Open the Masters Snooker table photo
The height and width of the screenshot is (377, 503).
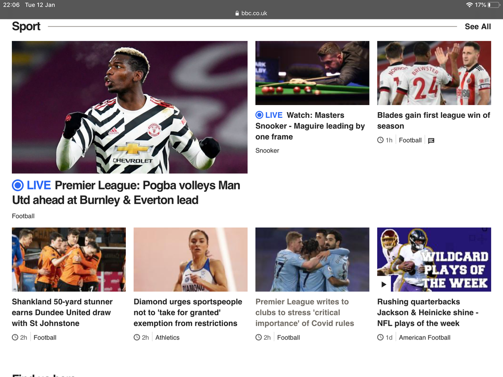312,73
